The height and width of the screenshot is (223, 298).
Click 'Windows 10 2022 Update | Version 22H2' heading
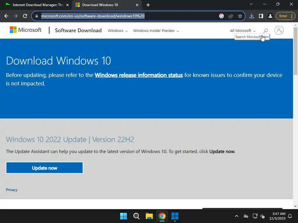pyautogui.click(x=70, y=140)
